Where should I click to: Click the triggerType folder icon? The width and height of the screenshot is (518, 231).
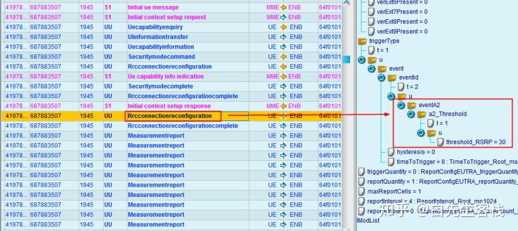(362, 41)
